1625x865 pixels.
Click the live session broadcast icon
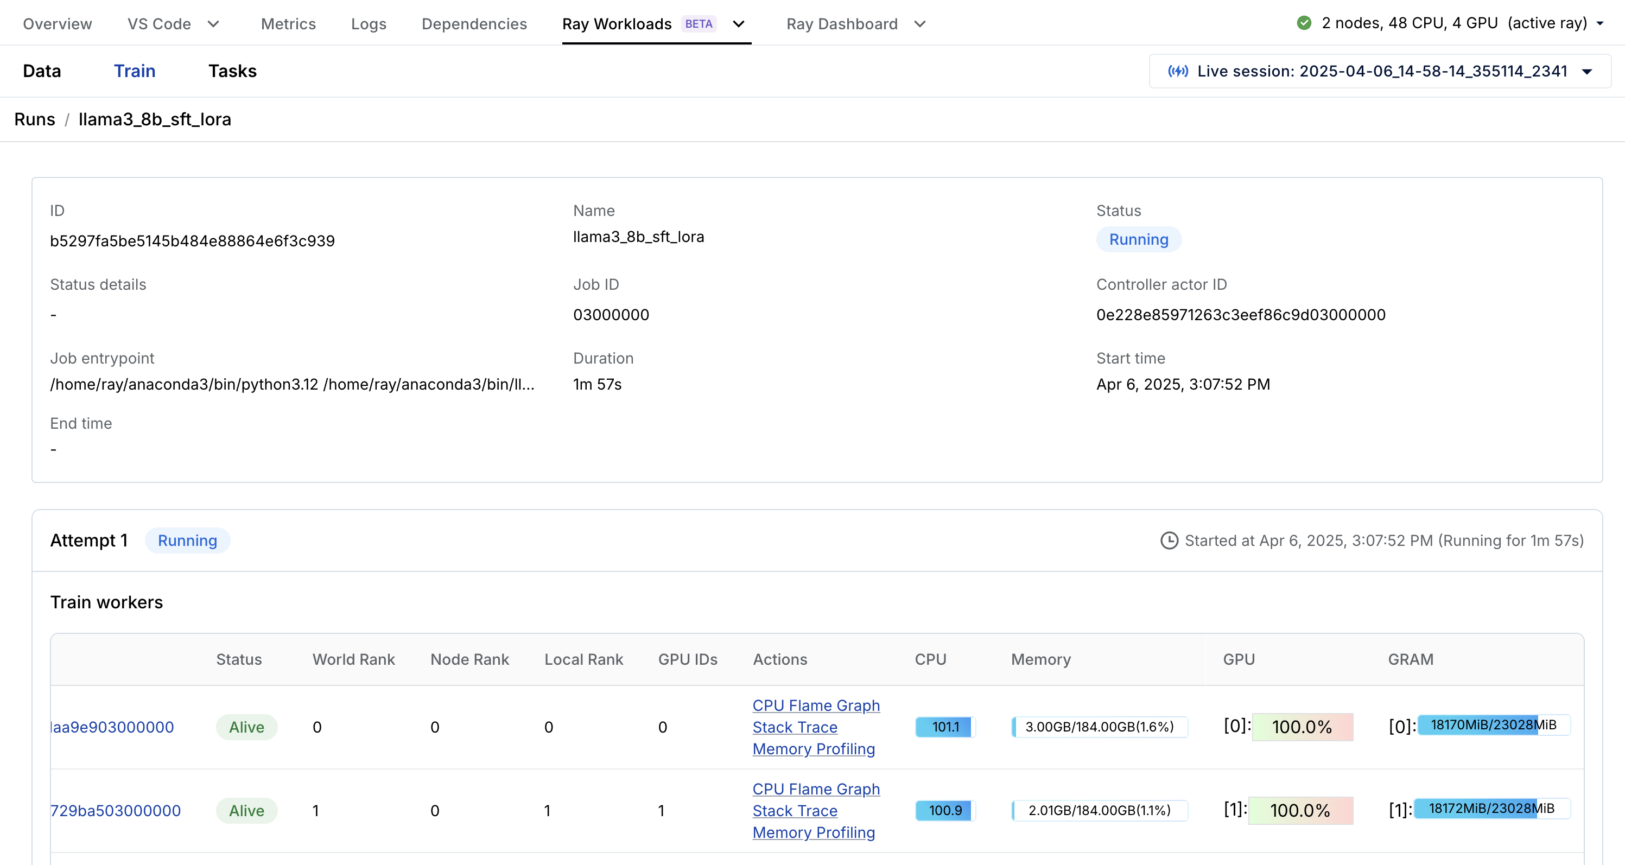coord(1178,71)
